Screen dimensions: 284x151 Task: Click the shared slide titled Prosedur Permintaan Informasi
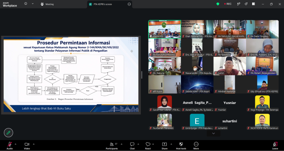[71, 75]
